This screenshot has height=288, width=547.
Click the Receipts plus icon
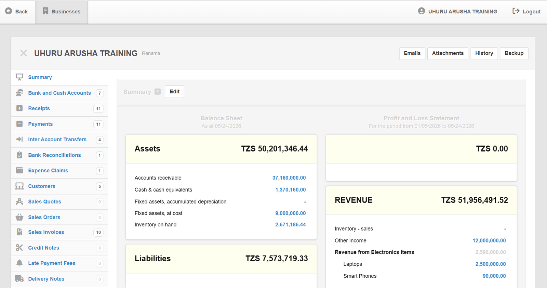[x=19, y=108]
